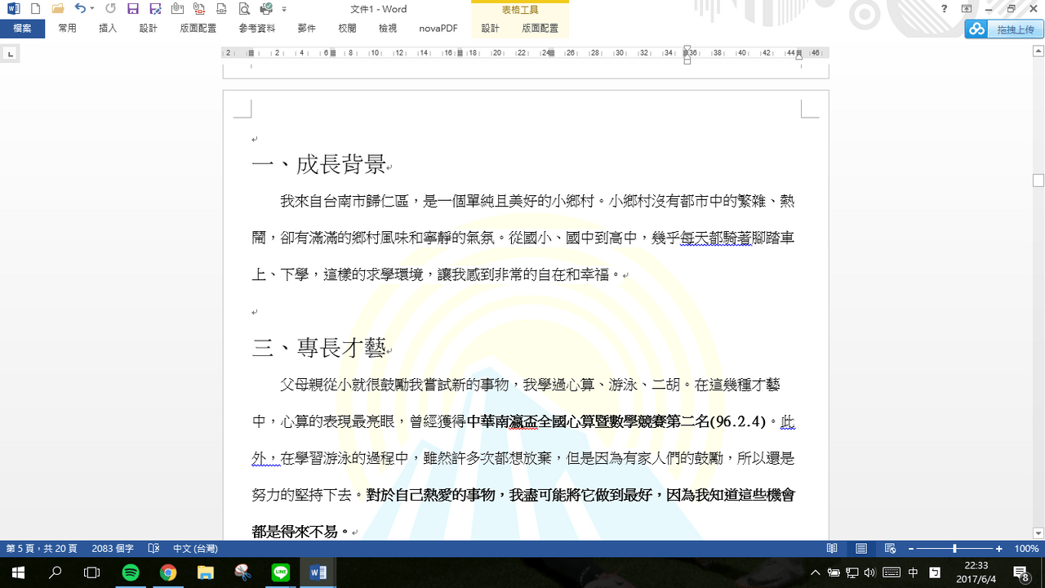Screen dimensions: 1045x588
Task: Open the 檔案 File tab
Action: click(x=22, y=28)
